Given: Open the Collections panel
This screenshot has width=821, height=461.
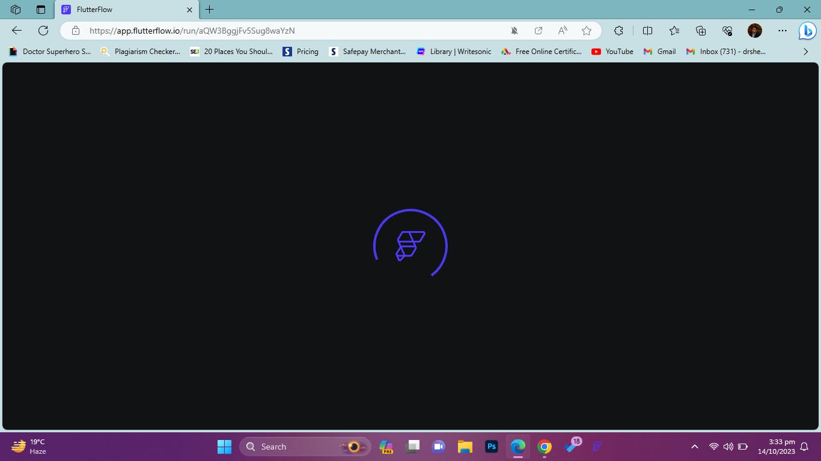Looking at the screenshot, I should pyautogui.click(x=701, y=31).
